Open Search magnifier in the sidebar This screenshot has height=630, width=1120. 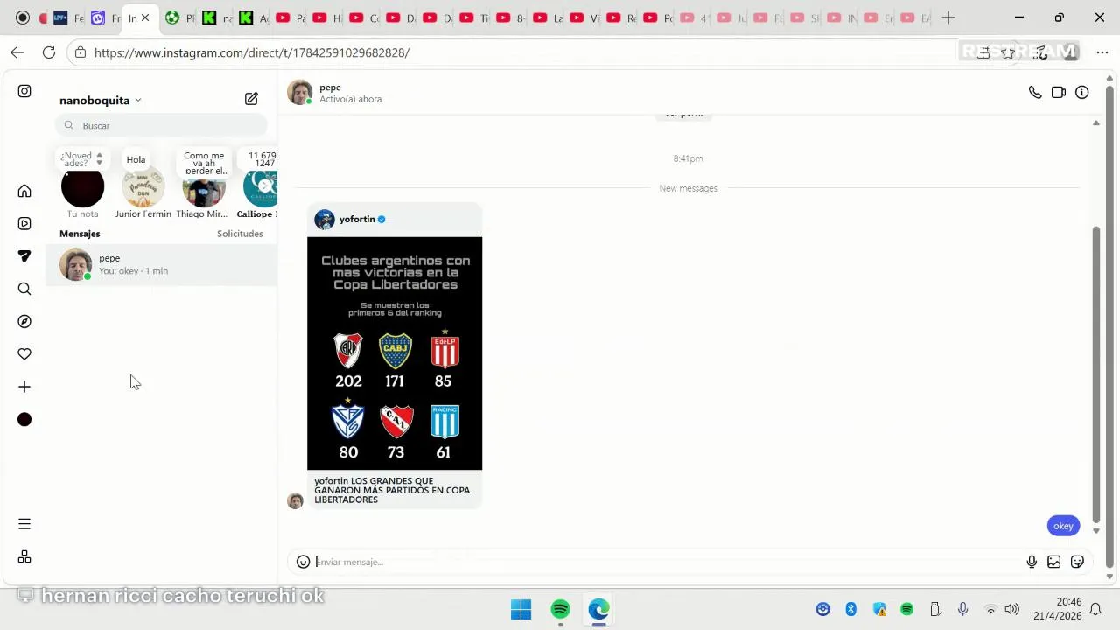(24, 289)
